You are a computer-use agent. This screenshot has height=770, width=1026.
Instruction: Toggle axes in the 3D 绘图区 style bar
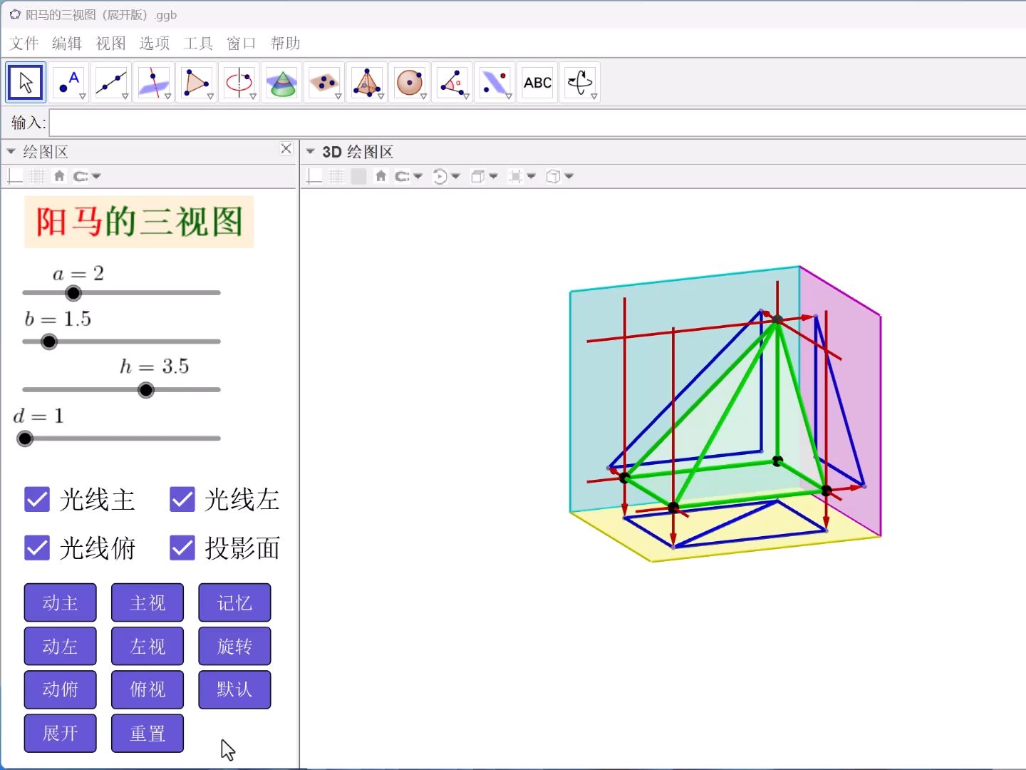[314, 176]
